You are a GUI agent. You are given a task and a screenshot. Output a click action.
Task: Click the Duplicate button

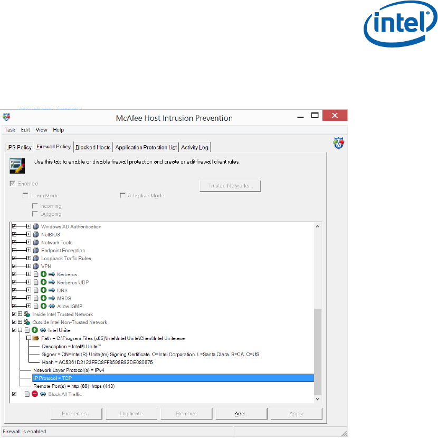(x=131, y=414)
